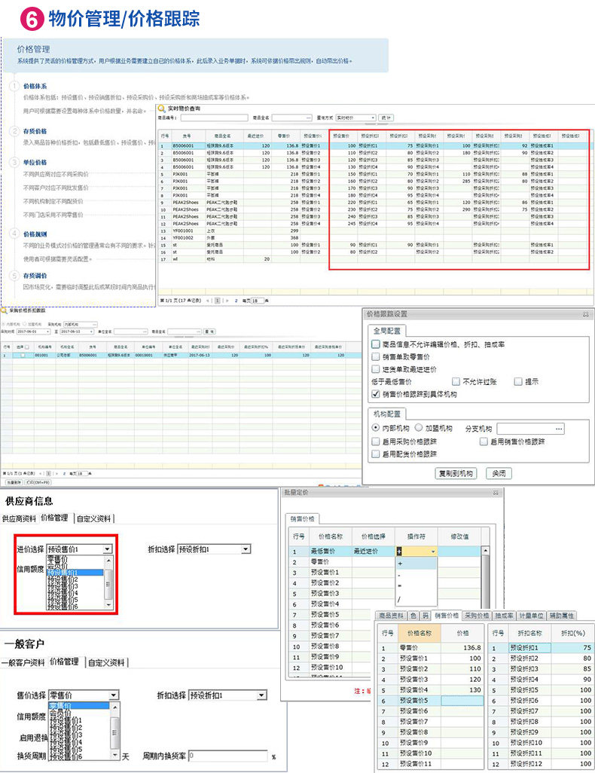The height and width of the screenshot is (773, 595).
Task: Click the 关闭 button in 价格跟踪设置
Action: 499,473
